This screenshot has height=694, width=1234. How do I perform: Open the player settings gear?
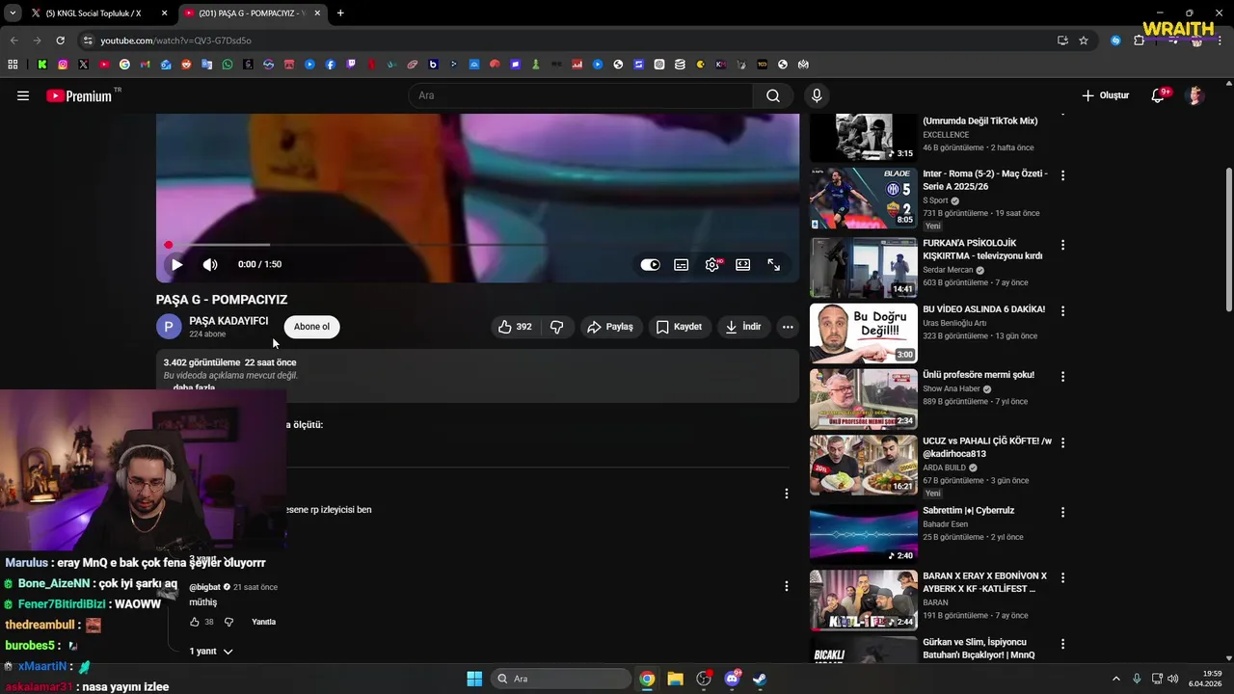712,264
